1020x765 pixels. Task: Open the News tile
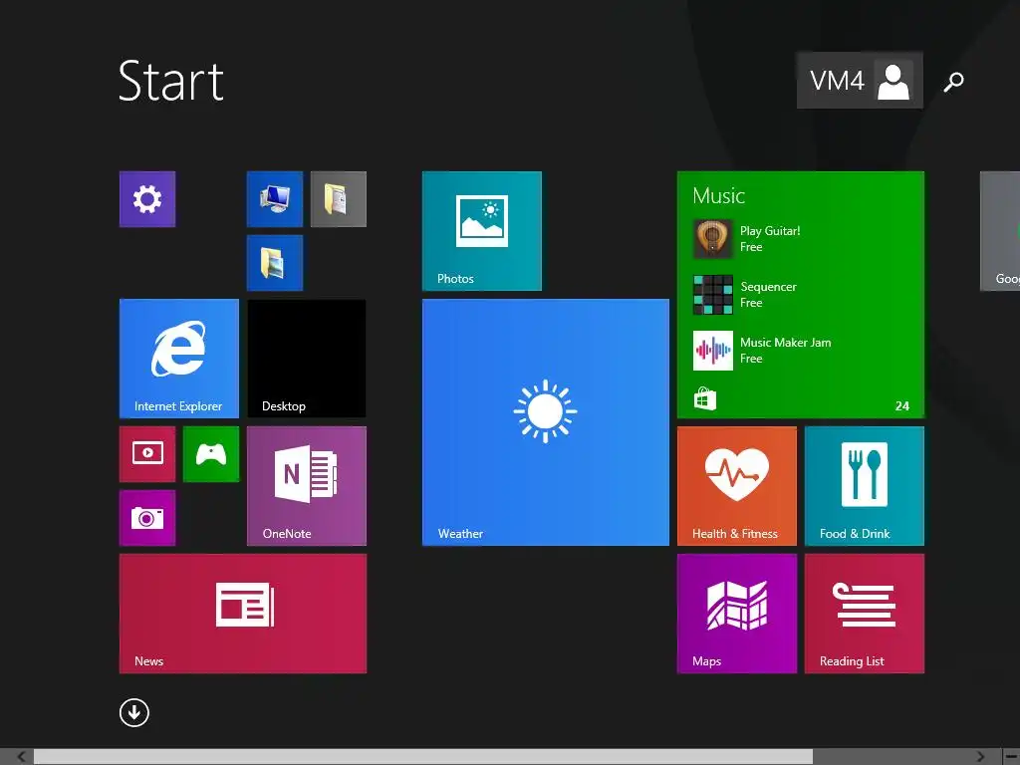tap(243, 614)
